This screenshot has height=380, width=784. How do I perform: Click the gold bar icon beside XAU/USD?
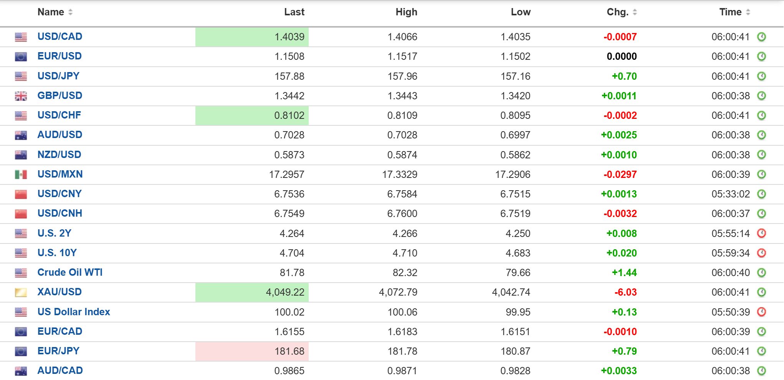[x=21, y=292]
